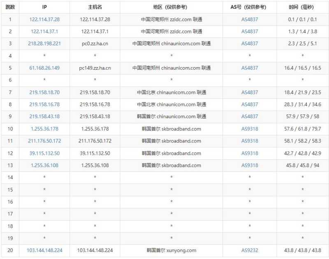Click time value 57.9 / 57.9 / 58
Image resolution: width=329 pixels, height=259 pixels.
(x=303, y=117)
